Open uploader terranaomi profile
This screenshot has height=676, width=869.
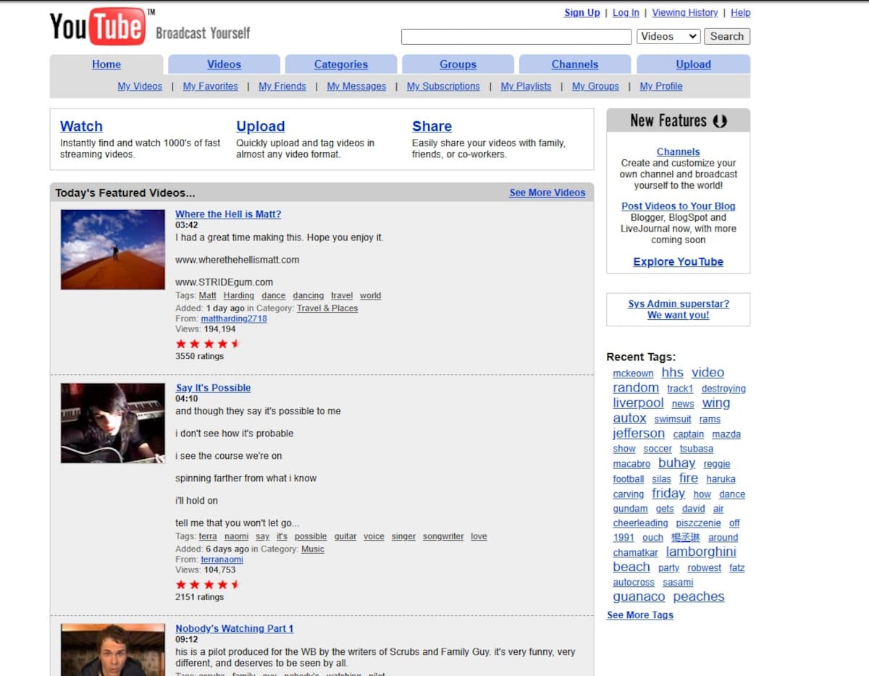coord(222,559)
